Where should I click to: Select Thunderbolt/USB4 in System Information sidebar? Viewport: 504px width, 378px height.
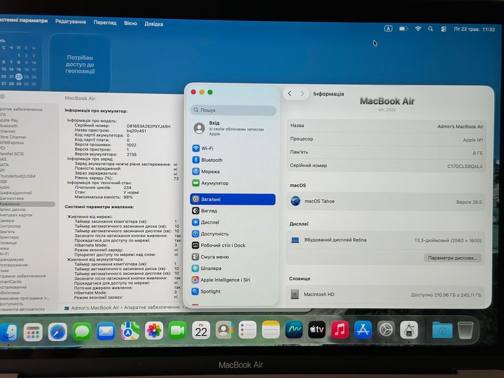(18, 176)
